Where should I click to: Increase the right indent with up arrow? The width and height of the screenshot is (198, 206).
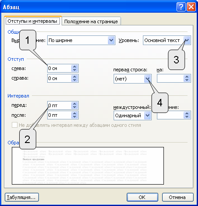[x=74, y=77]
